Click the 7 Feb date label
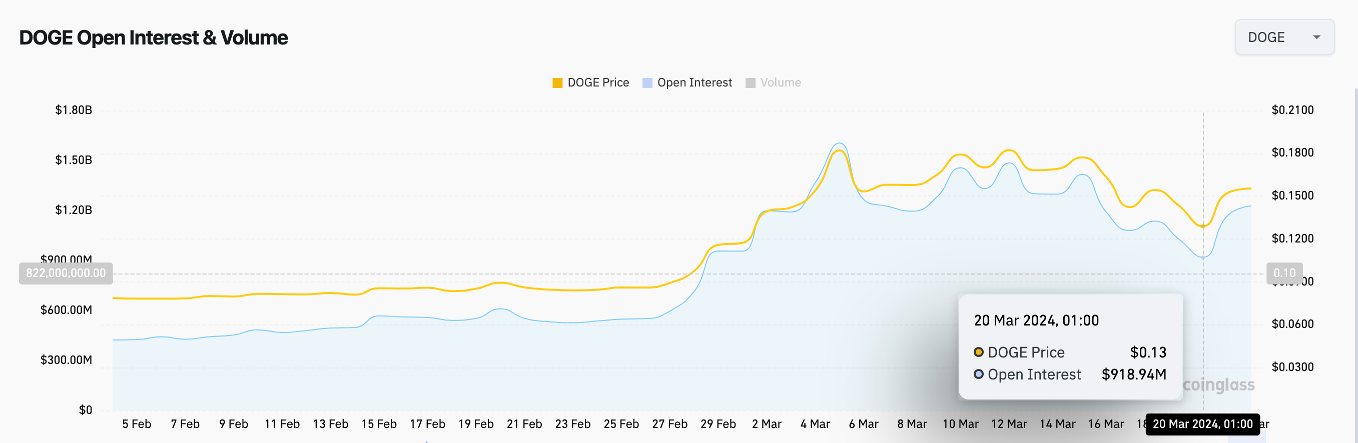 185,424
